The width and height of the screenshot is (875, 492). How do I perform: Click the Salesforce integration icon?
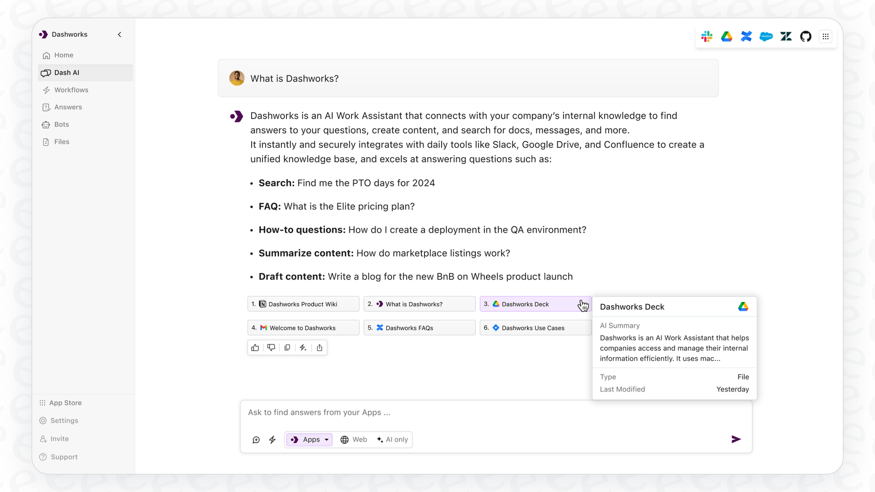click(x=766, y=36)
